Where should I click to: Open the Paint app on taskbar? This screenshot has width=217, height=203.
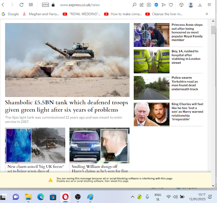[x=90, y=197]
